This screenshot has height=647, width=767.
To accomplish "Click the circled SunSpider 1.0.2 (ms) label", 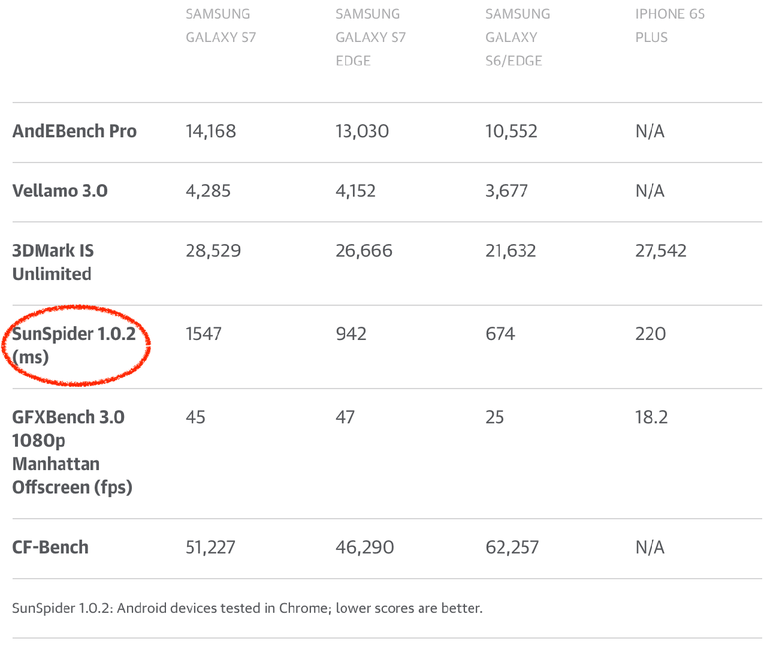I will point(74,345).
